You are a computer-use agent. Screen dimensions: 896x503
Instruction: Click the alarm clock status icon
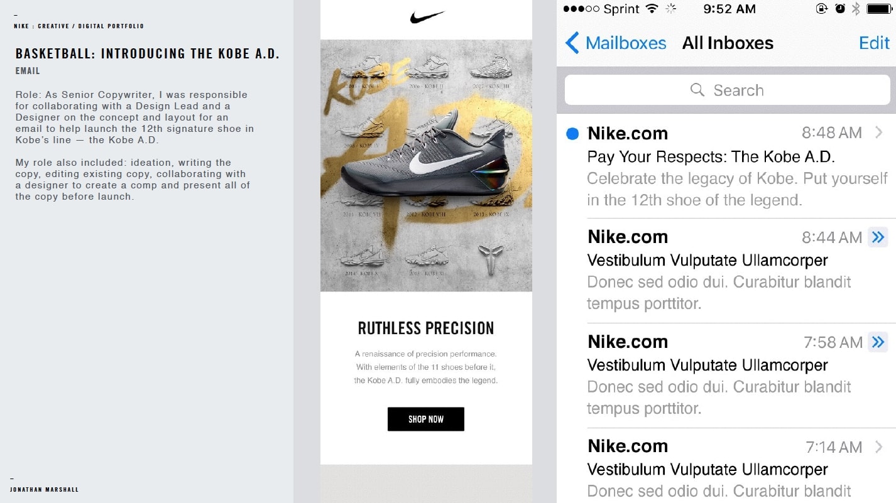coord(839,9)
